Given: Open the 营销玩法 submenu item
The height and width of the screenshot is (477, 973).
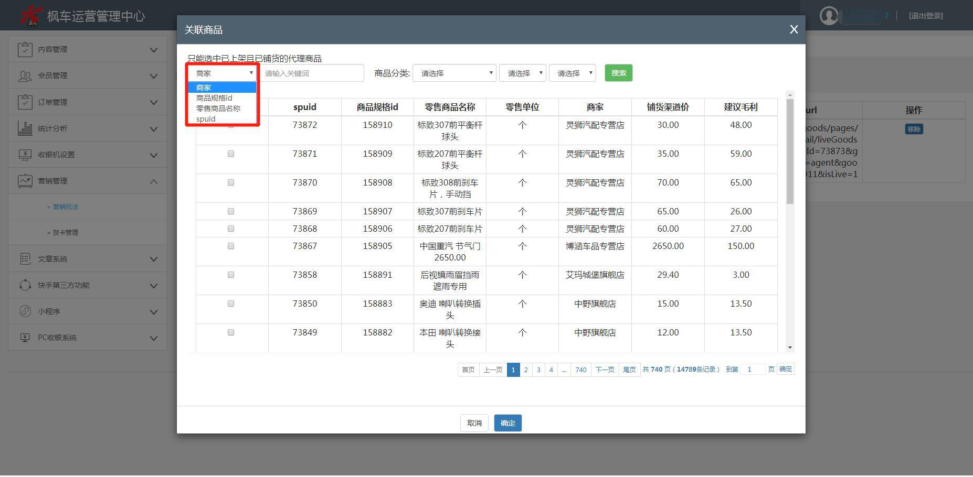Looking at the screenshot, I should (65, 207).
